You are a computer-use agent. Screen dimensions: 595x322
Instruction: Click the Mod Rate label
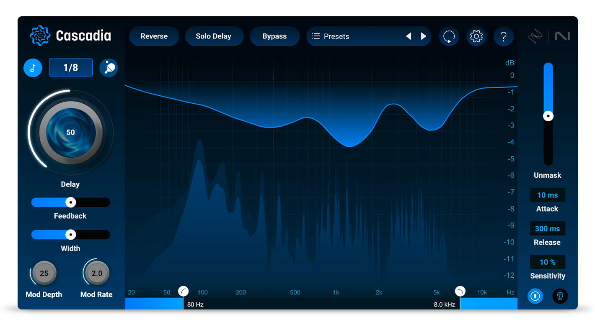click(x=96, y=295)
